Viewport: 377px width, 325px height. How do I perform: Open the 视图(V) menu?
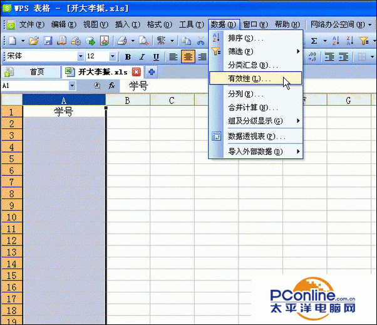pyautogui.click(x=95, y=24)
